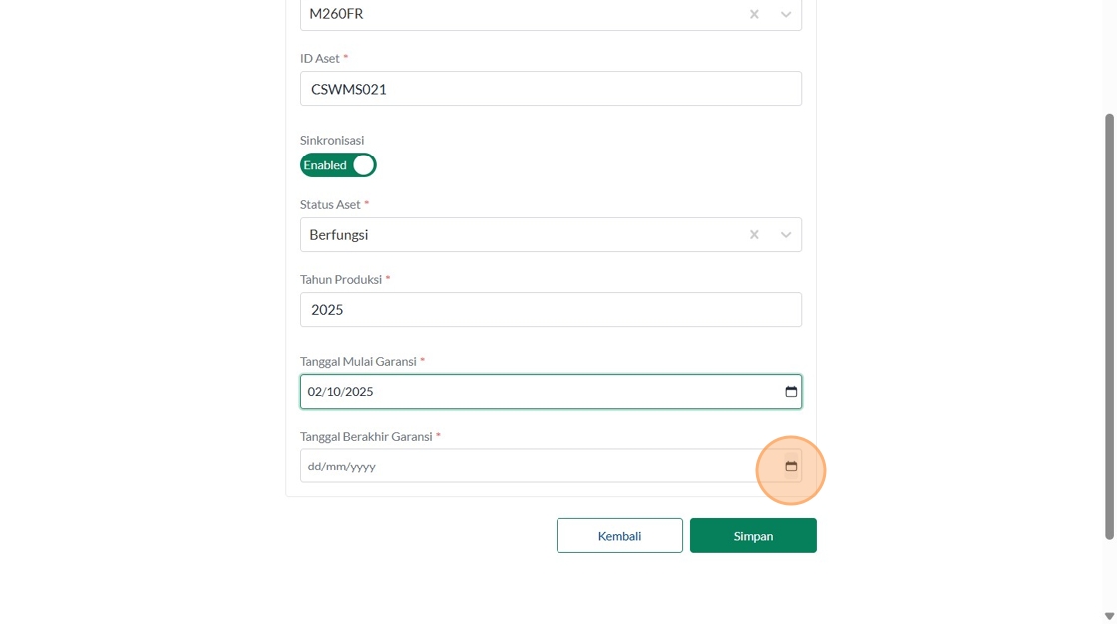Click the Sinkronisasi label text
The height and width of the screenshot is (624, 1117).
point(332,141)
